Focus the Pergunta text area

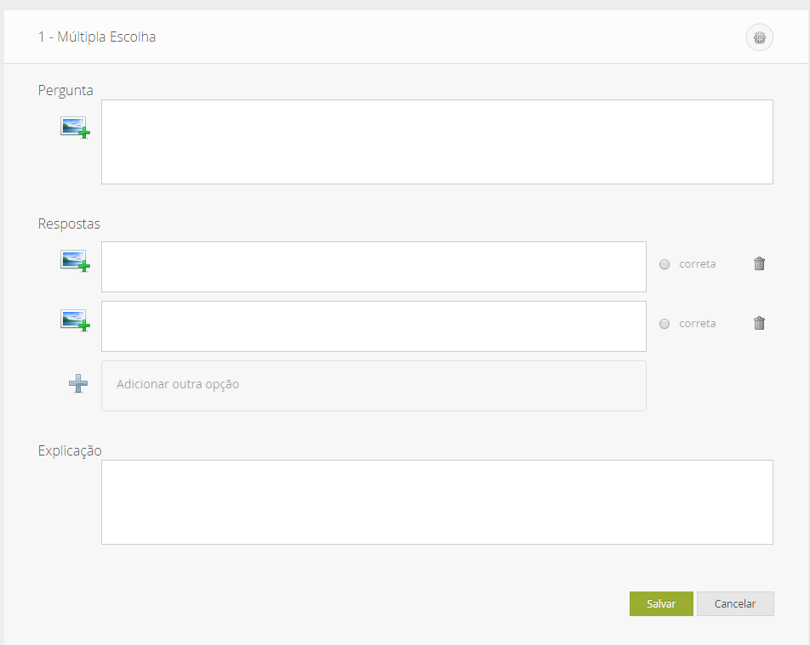point(436,142)
